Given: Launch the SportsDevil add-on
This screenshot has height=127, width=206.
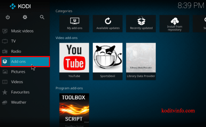Looking at the screenshot, I should [x=108, y=61].
